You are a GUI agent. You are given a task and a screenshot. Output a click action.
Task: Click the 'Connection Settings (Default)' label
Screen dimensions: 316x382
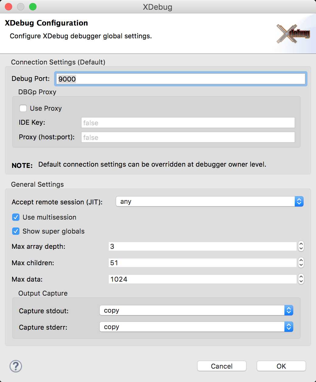pyautogui.click(x=58, y=62)
